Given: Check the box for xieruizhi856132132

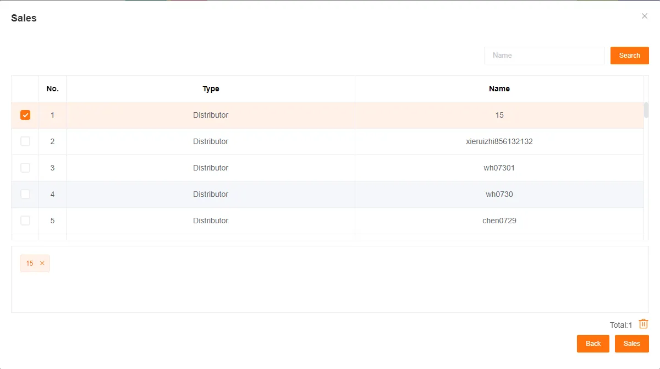Looking at the screenshot, I should click(25, 141).
